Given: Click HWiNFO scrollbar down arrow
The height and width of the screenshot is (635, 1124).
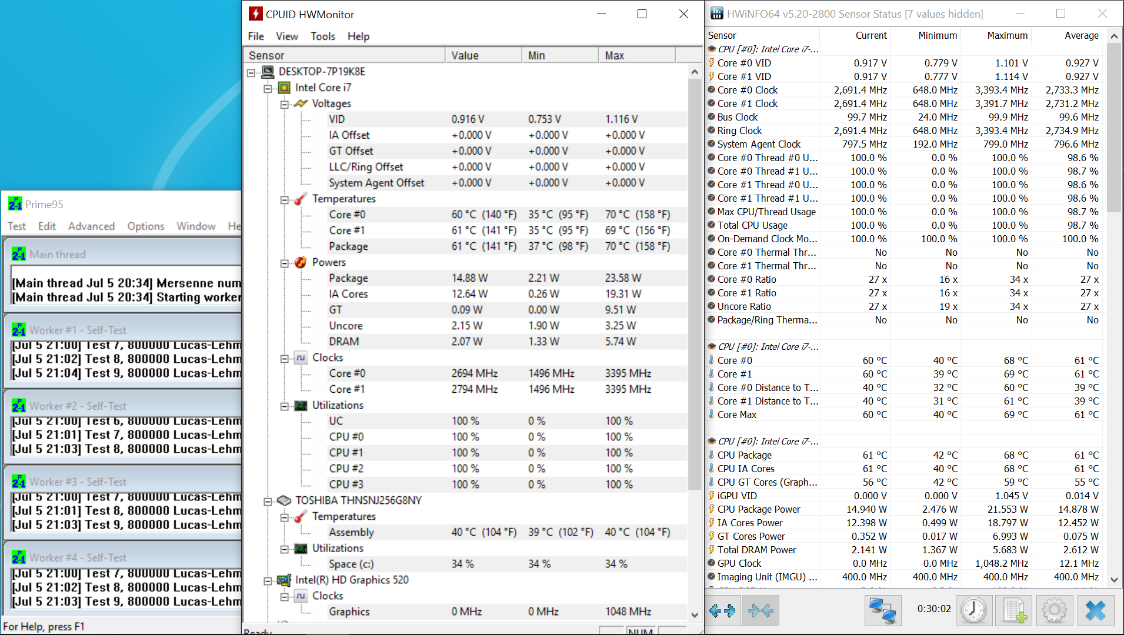Looking at the screenshot, I should pyautogui.click(x=1114, y=580).
